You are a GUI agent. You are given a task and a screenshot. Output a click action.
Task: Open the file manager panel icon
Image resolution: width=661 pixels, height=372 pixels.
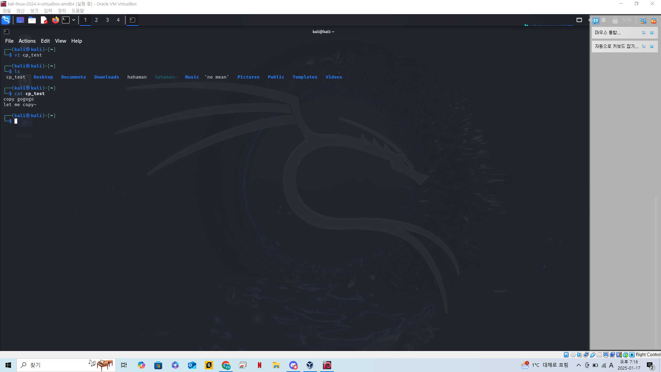click(x=32, y=20)
